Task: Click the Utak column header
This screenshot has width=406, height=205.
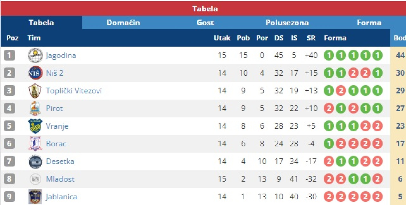Action: tap(222, 38)
